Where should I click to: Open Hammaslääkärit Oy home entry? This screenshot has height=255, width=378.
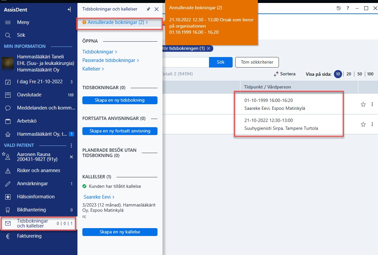click(39, 134)
